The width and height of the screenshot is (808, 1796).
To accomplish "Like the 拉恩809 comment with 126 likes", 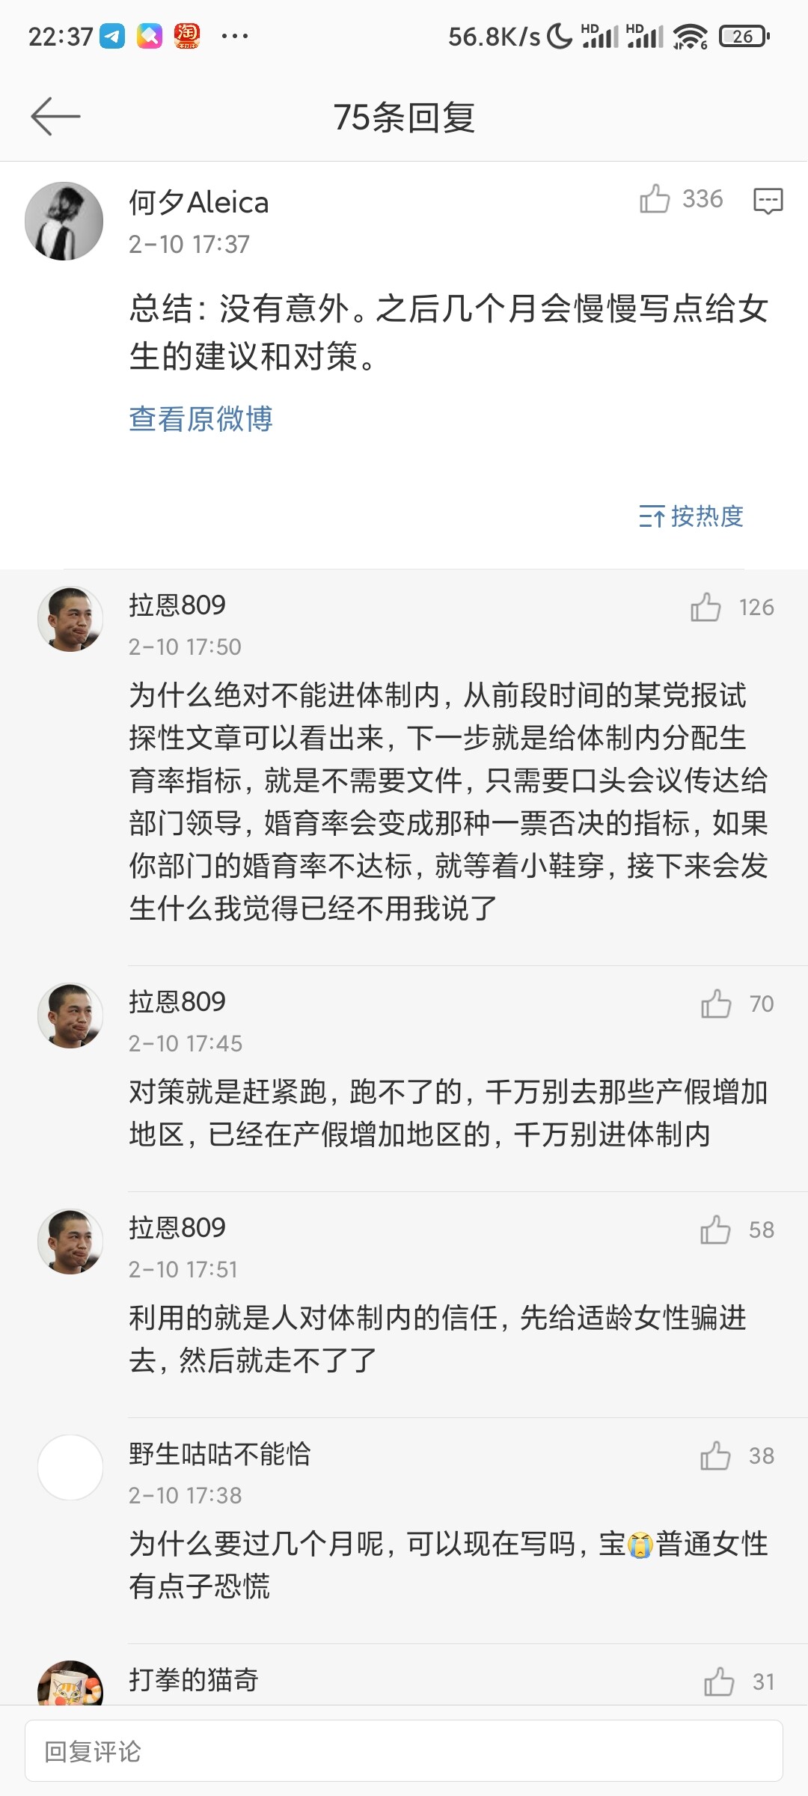I will tap(706, 607).
